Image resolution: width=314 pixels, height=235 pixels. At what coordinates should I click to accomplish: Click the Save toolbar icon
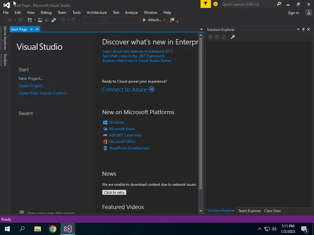[x=47, y=20]
